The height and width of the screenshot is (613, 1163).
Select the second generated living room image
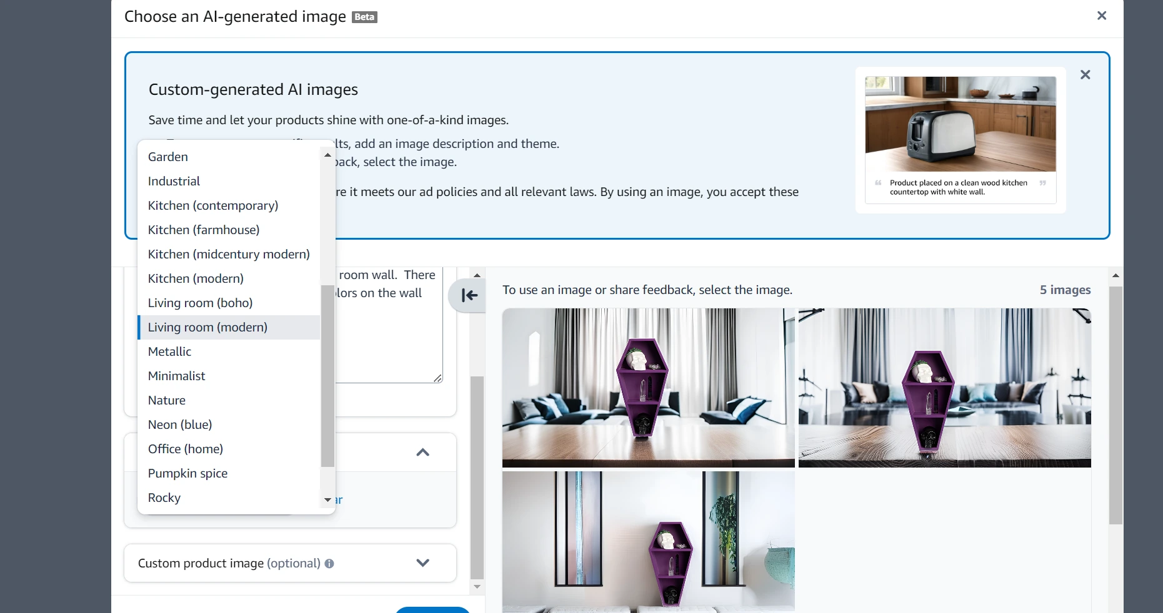pos(944,388)
